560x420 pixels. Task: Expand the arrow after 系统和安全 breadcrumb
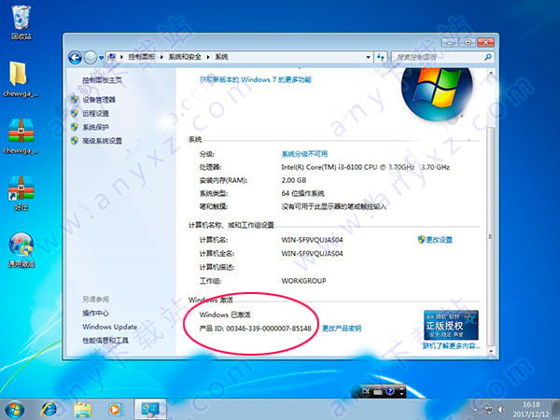pyautogui.click(x=208, y=57)
